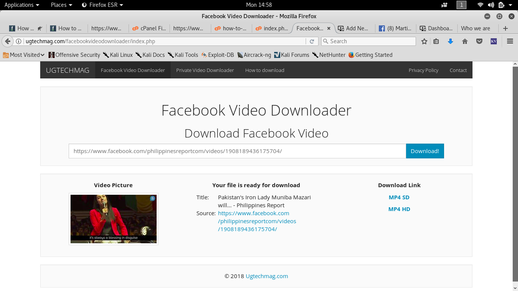
Task: Open the Applications menu dropdown
Action: [22, 5]
